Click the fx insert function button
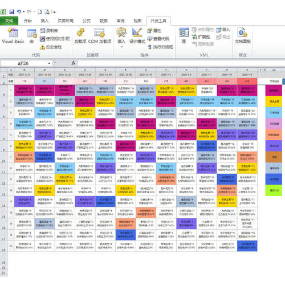The height and width of the screenshot is (285, 285). pos(74,63)
